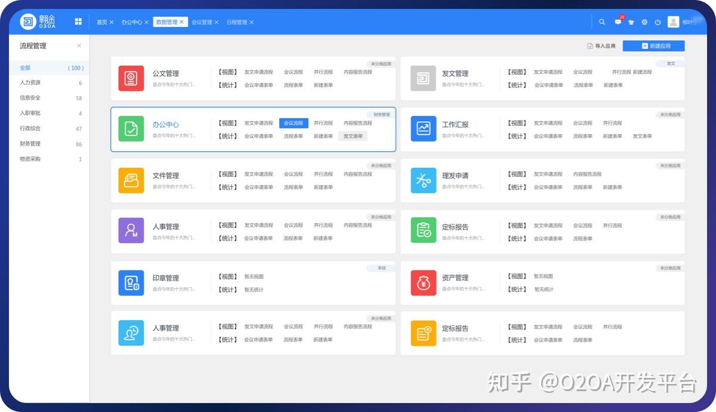
Task: Click the 导入应用 import file icon
Action: (590, 46)
